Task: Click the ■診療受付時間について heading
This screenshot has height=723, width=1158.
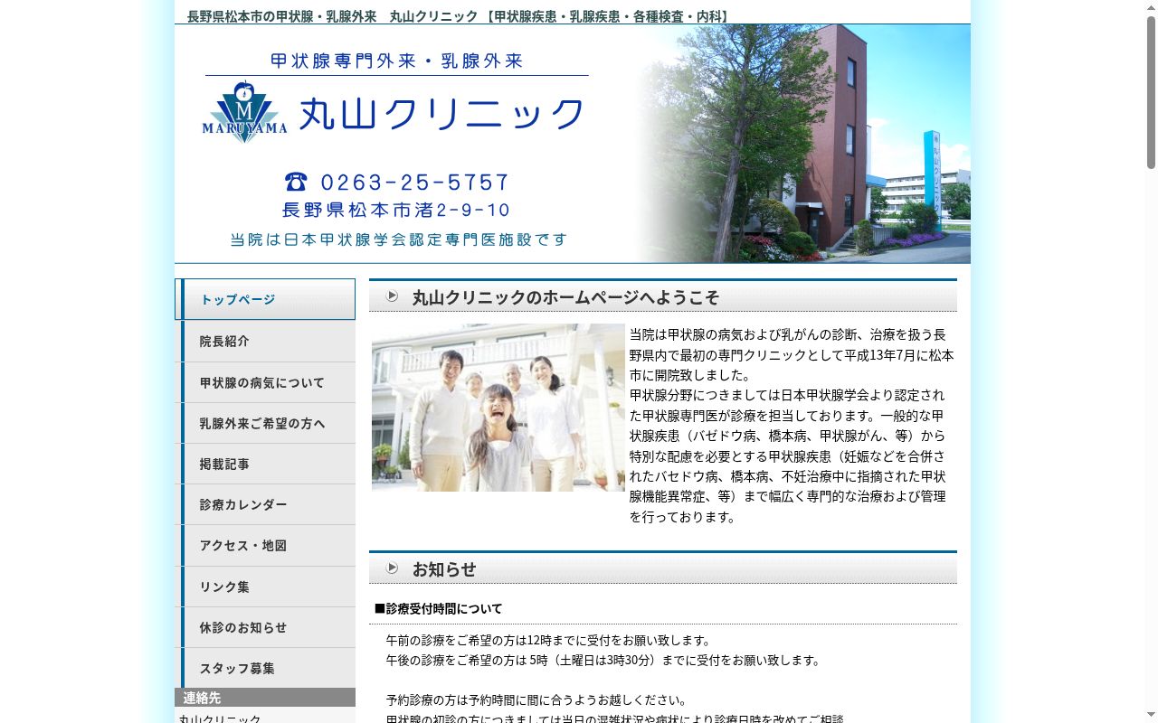Action: click(438, 608)
